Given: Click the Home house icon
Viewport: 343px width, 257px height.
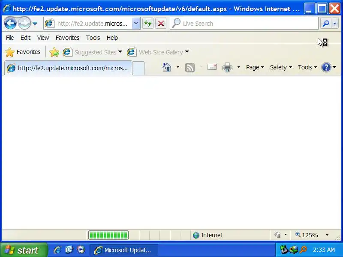Looking at the screenshot, I should pos(167,67).
